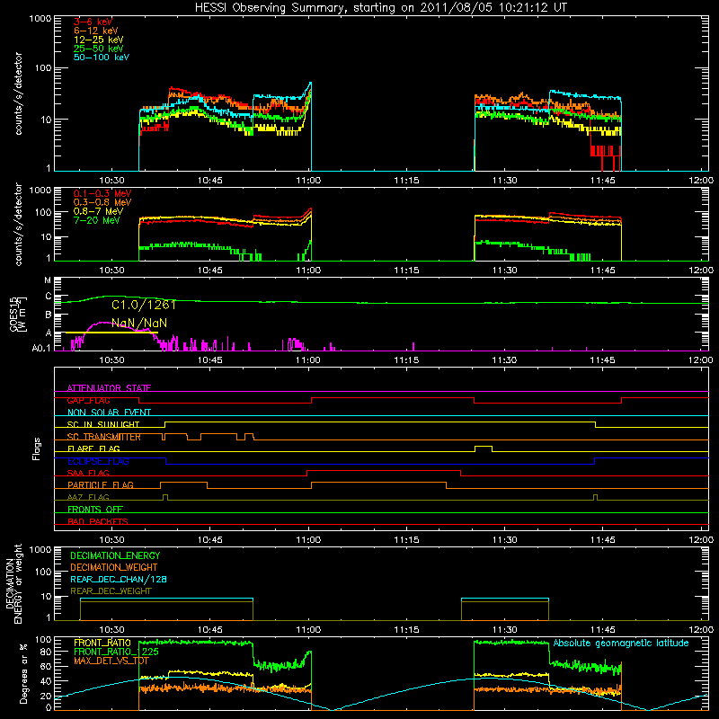Click the 12:00 tick label under GOES plot

coord(701,360)
